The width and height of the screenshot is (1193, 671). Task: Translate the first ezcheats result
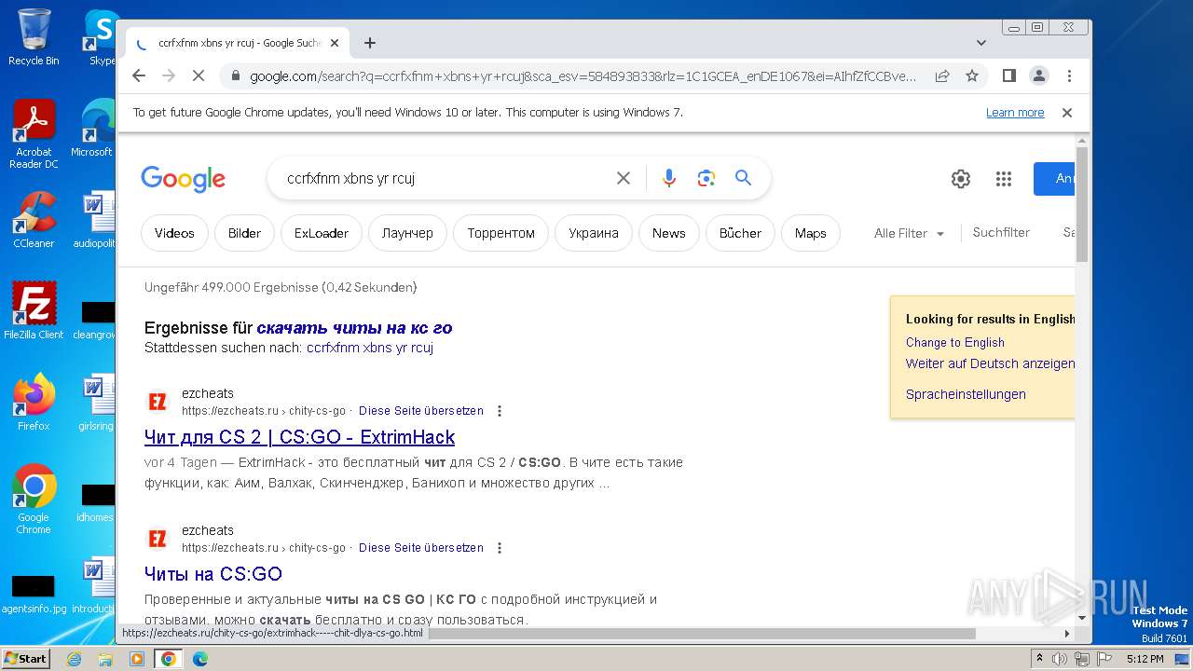(x=421, y=411)
